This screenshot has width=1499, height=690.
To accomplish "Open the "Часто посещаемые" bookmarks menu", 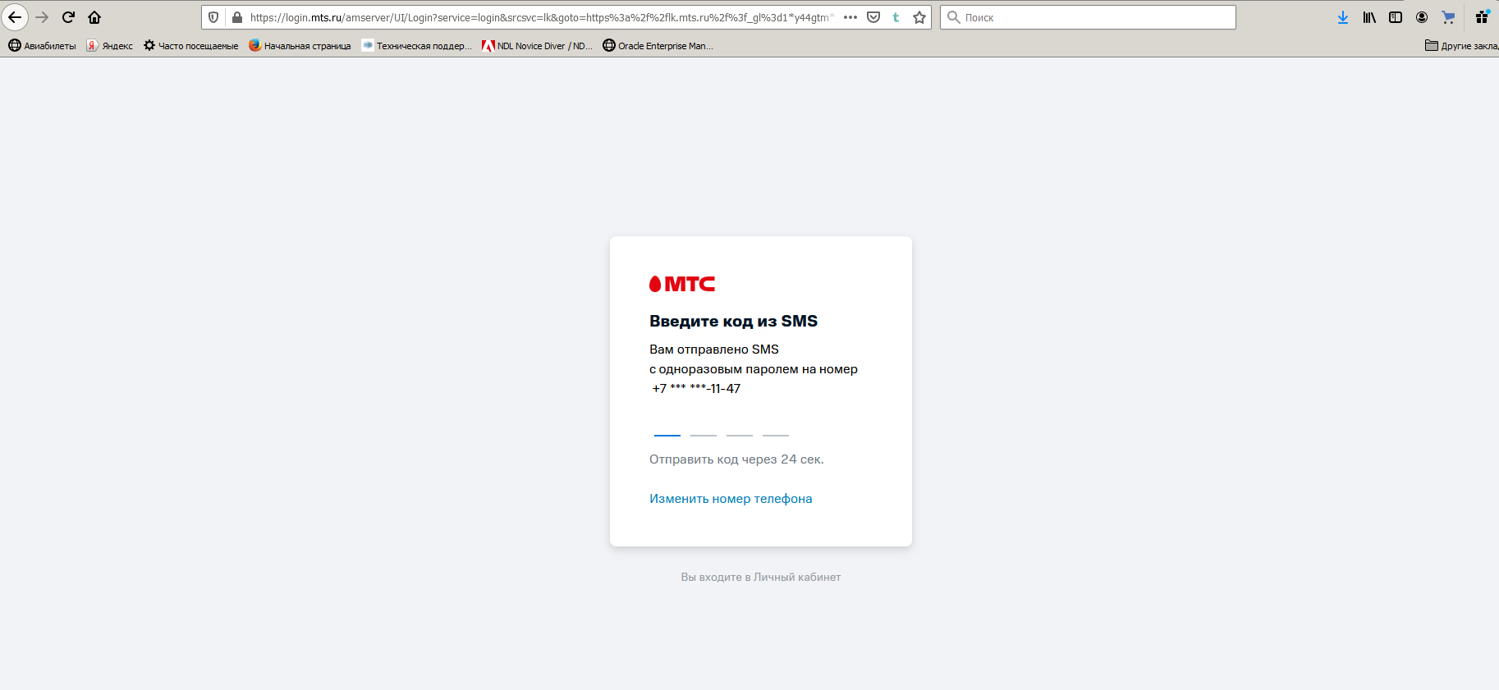I will click(x=190, y=46).
